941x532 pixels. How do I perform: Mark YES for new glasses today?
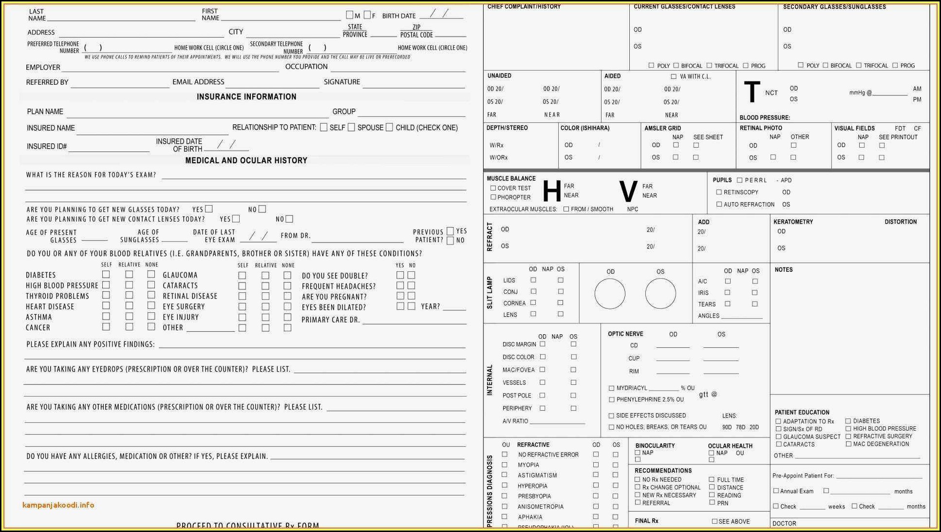click(209, 209)
